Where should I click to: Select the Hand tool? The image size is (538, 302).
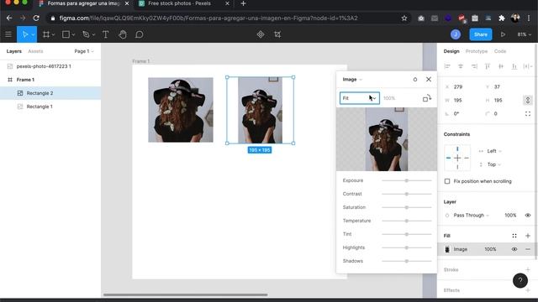point(123,34)
